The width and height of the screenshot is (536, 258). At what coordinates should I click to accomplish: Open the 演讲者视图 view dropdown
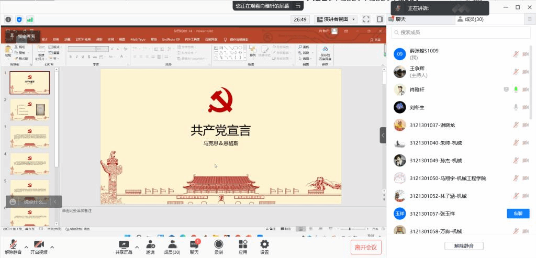click(336, 19)
